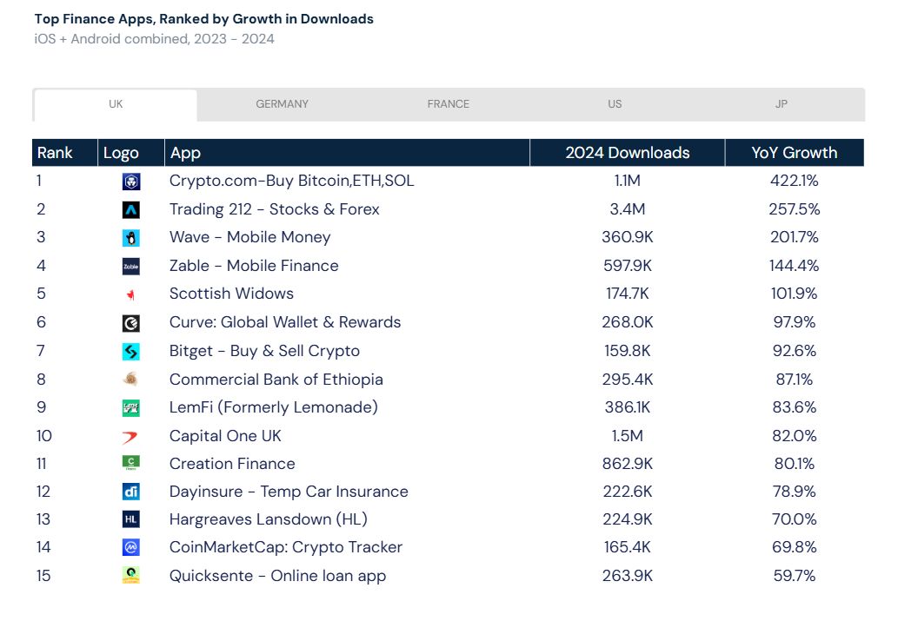The height and width of the screenshot is (621, 898).
Task: Click the Curve wallet logo
Action: [131, 323]
